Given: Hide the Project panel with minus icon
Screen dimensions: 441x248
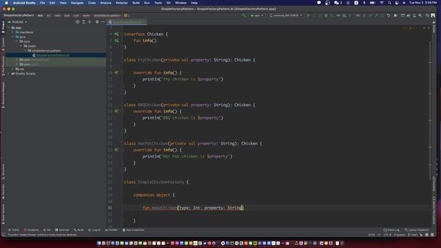Looking at the screenshot, I should point(103,22).
